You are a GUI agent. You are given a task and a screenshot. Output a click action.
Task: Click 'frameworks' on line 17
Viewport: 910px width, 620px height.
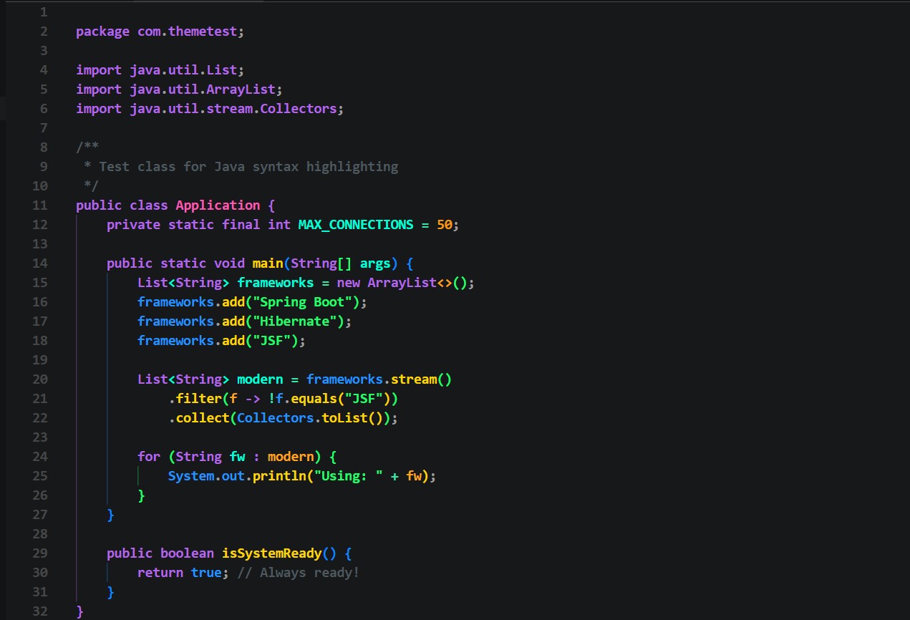point(176,321)
